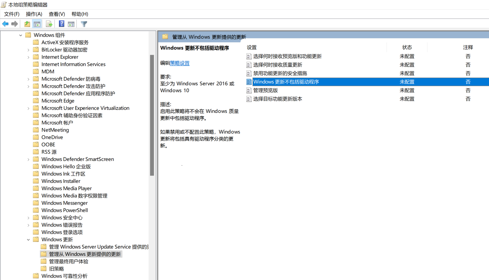
Task: Click the Export List toolbar icon
Action: point(49,24)
